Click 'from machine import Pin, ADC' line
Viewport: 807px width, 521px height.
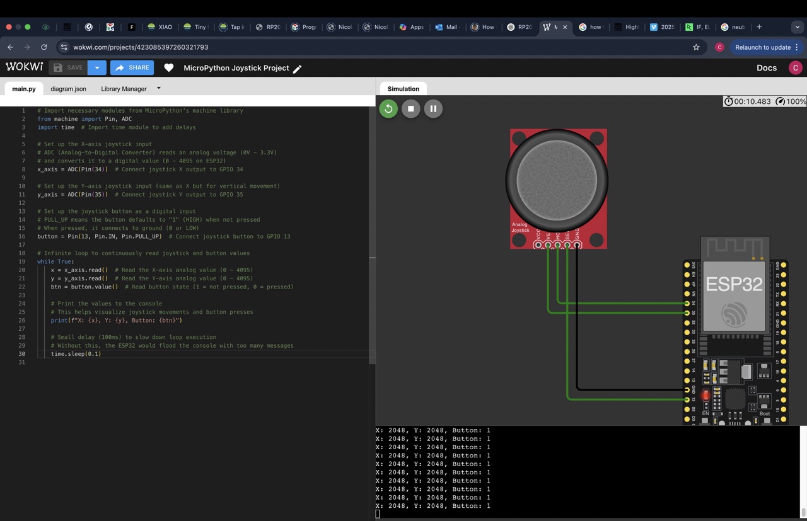(84, 119)
